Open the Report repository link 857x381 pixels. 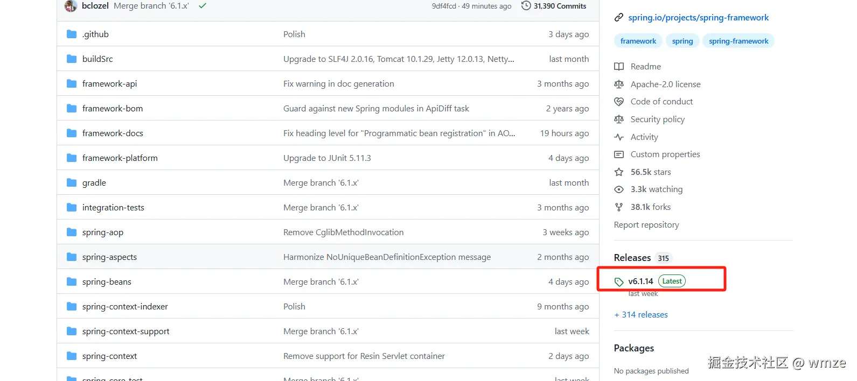646,225
